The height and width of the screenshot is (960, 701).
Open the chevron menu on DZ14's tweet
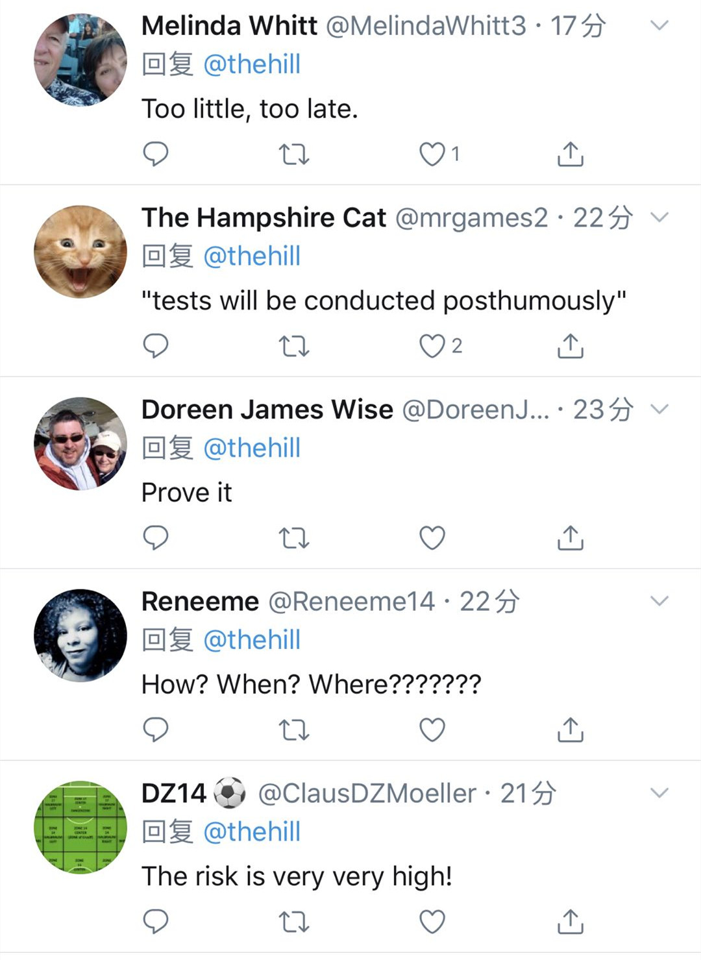[659, 793]
